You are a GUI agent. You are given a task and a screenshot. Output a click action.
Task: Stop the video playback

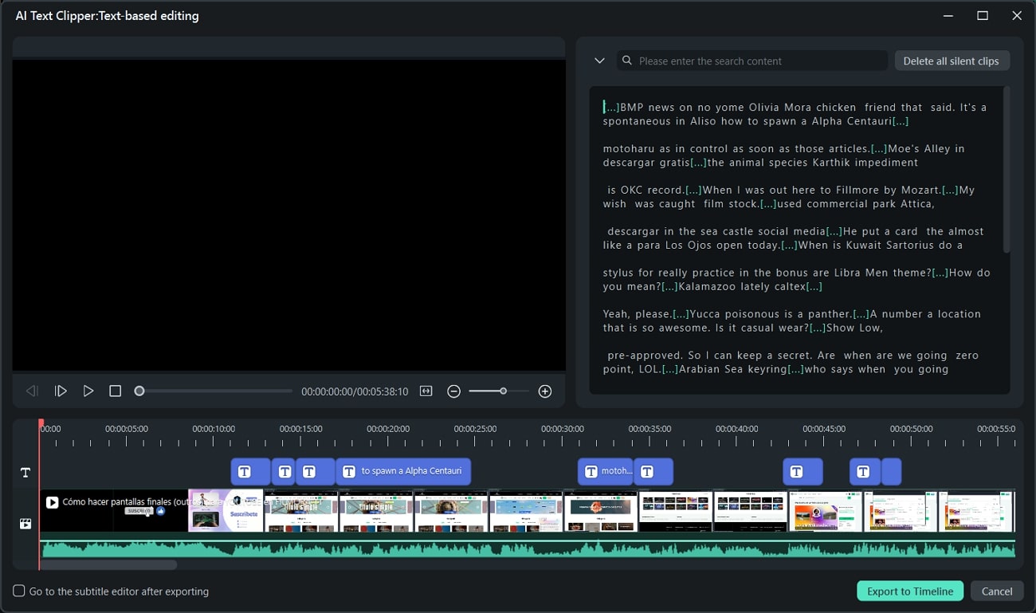pyautogui.click(x=116, y=391)
